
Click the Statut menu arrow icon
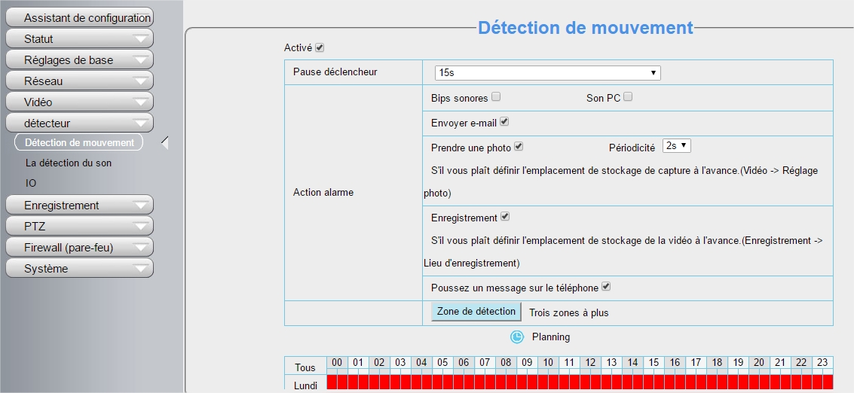[x=140, y=38]
